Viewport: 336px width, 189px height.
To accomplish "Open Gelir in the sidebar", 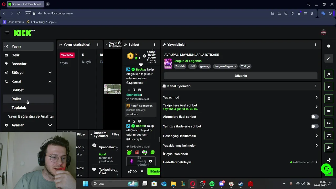I will (28, 55).
